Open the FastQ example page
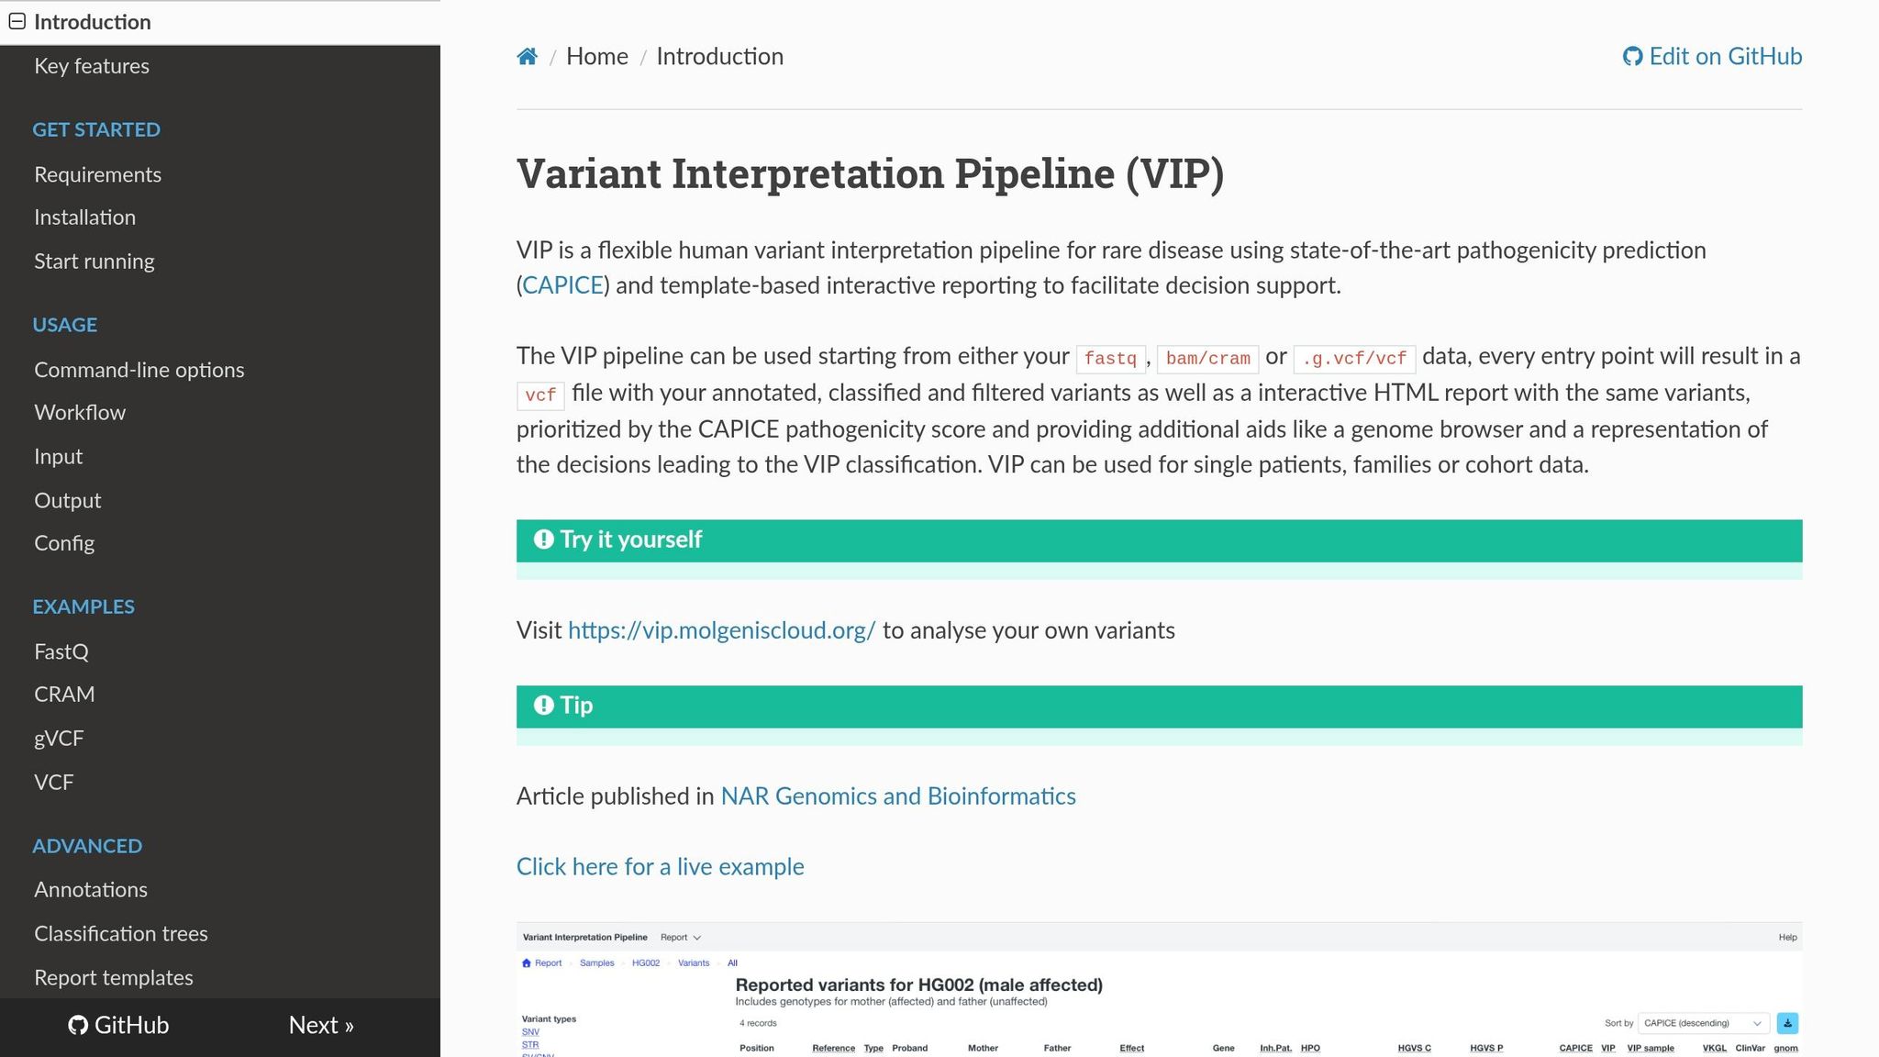1879x1057 pixels. click(x=61, y=651)
